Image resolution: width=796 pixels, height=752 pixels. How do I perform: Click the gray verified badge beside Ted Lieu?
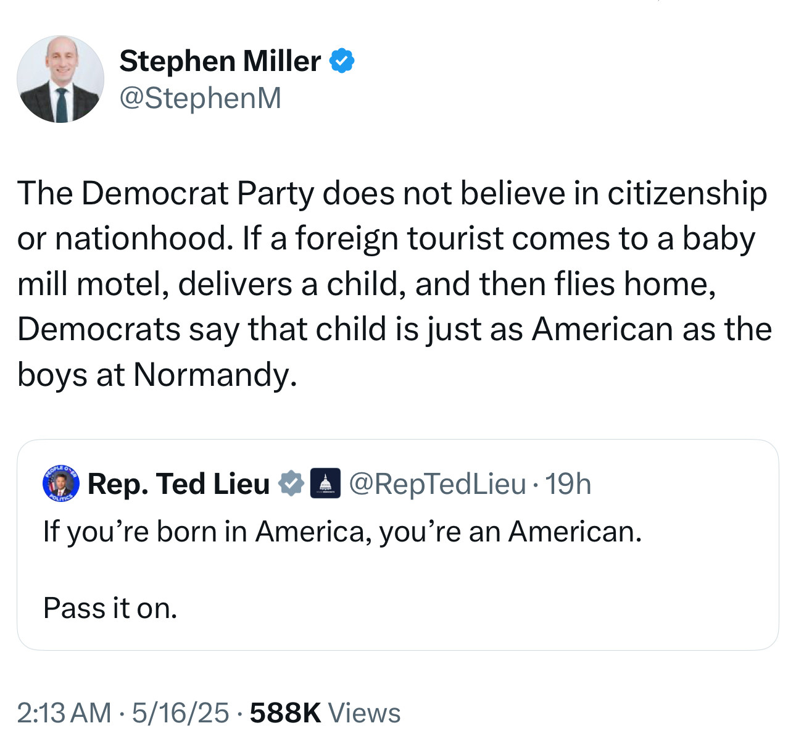[291, 483]
